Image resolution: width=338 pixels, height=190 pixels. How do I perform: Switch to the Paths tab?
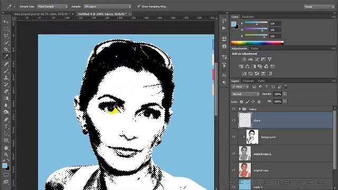click(261, 81)
